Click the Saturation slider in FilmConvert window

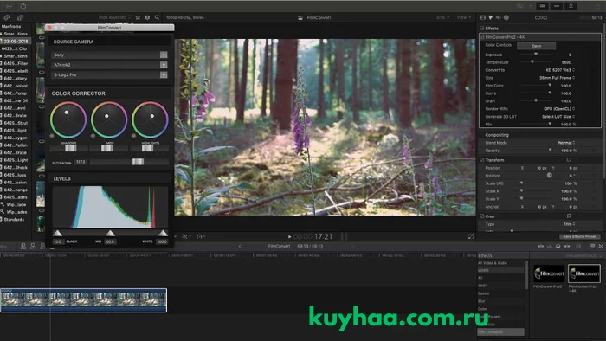pyautogui.click(x=129, y=162)
